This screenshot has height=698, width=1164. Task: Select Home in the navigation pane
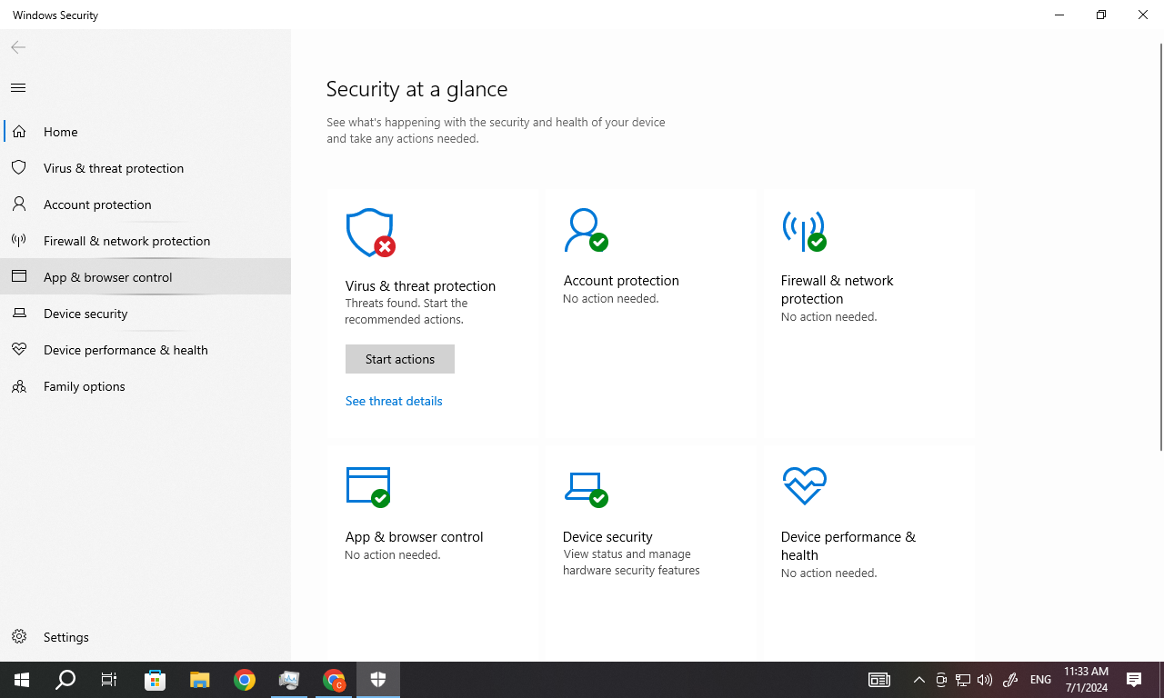[x=145, y=132]
